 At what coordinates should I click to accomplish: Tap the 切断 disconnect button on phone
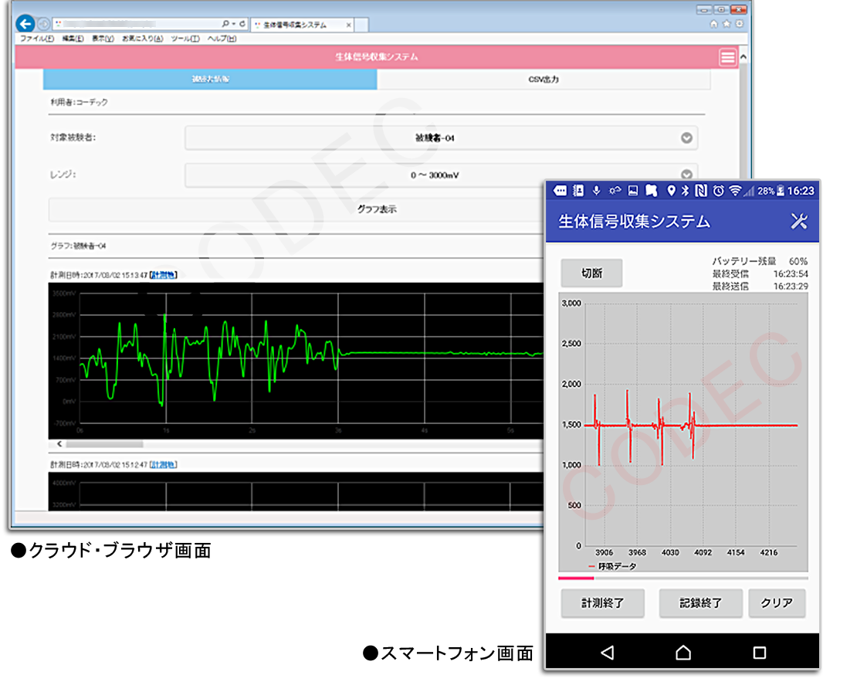point(591,273)
